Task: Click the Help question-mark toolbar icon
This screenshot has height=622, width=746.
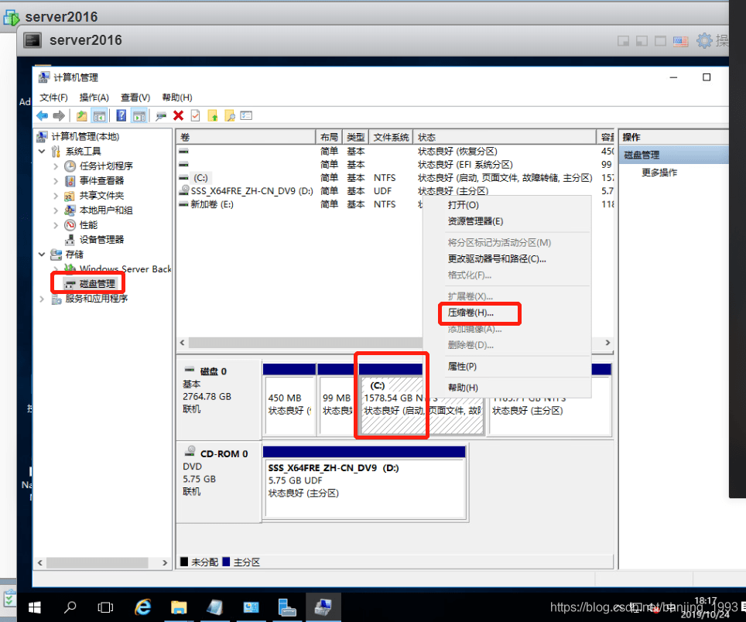Action: [121, 116]
